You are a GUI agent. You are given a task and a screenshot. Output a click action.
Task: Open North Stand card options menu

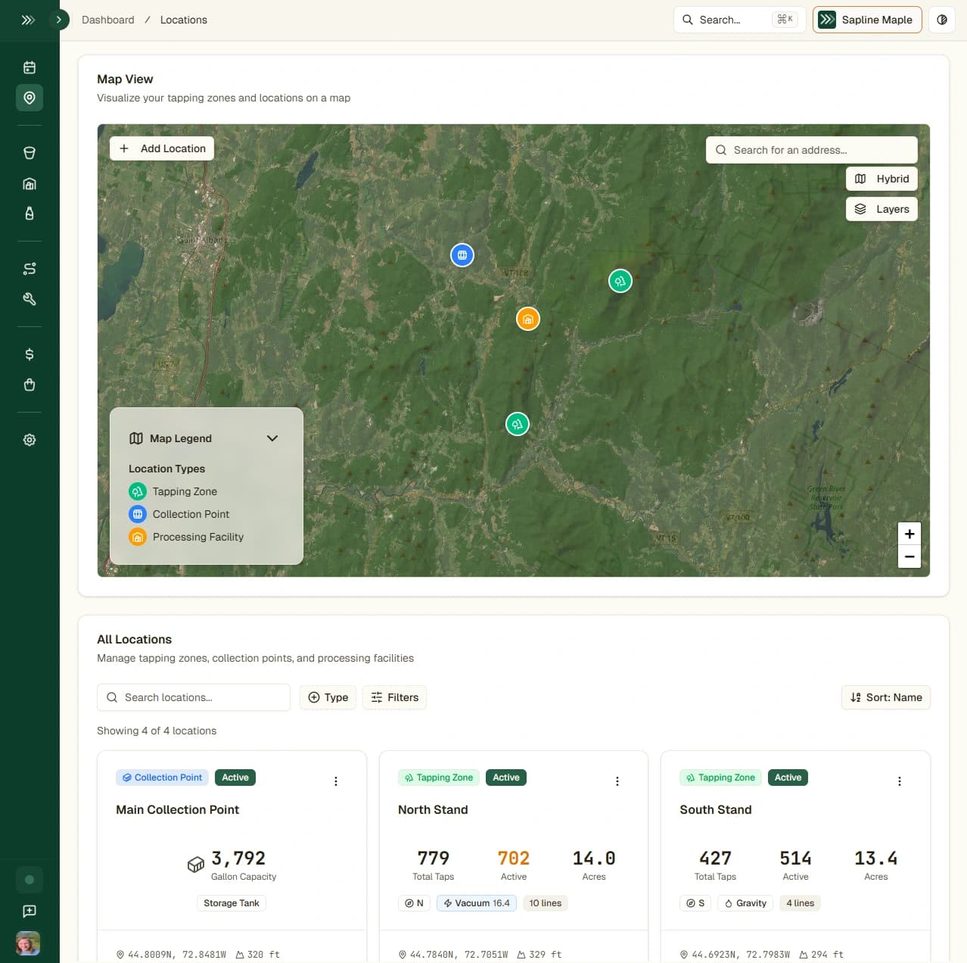click(x=617, y=781)
